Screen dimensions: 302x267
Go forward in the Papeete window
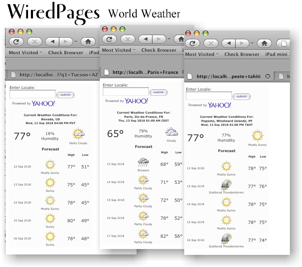click(242, 43)
